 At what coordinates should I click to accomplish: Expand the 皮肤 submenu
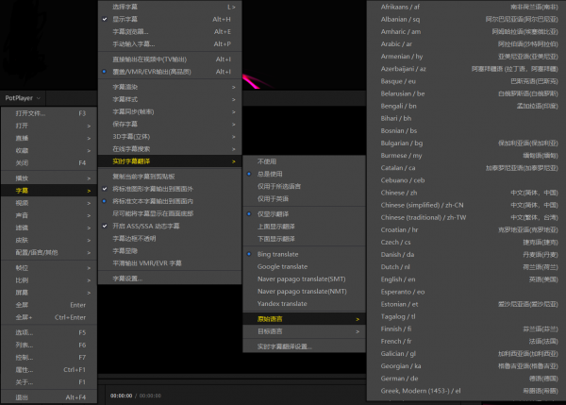click(49, 240)
